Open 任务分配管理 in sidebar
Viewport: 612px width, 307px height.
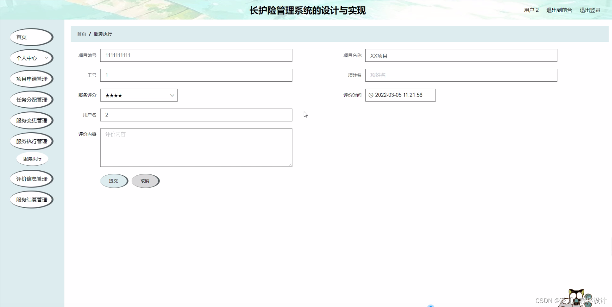point(31,100)
